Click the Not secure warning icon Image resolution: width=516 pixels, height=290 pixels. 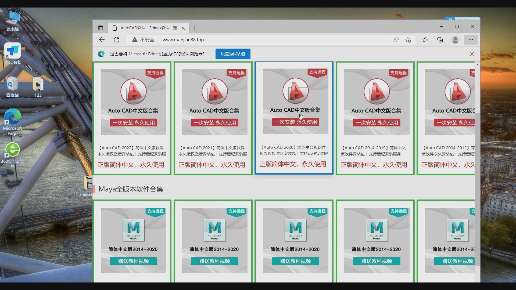tap(134, 39)
